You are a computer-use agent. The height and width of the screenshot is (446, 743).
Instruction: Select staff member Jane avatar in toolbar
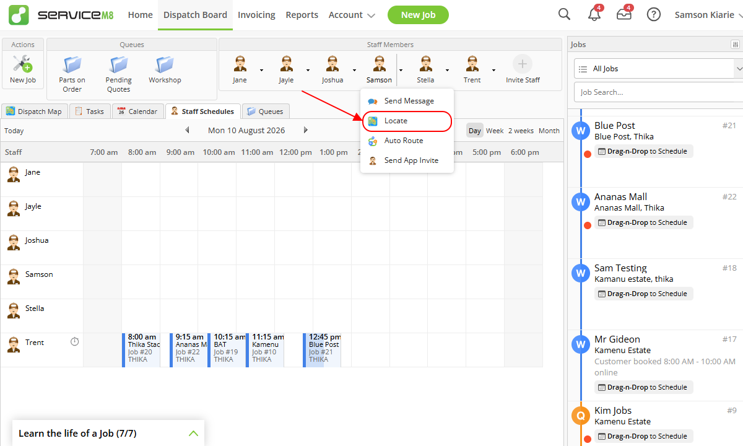pos(240,64)
